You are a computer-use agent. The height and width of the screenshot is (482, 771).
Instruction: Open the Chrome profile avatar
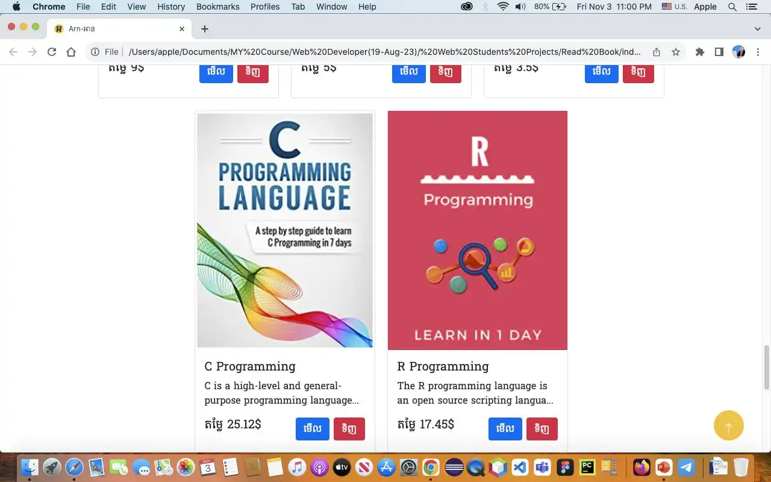coord(738,52)
